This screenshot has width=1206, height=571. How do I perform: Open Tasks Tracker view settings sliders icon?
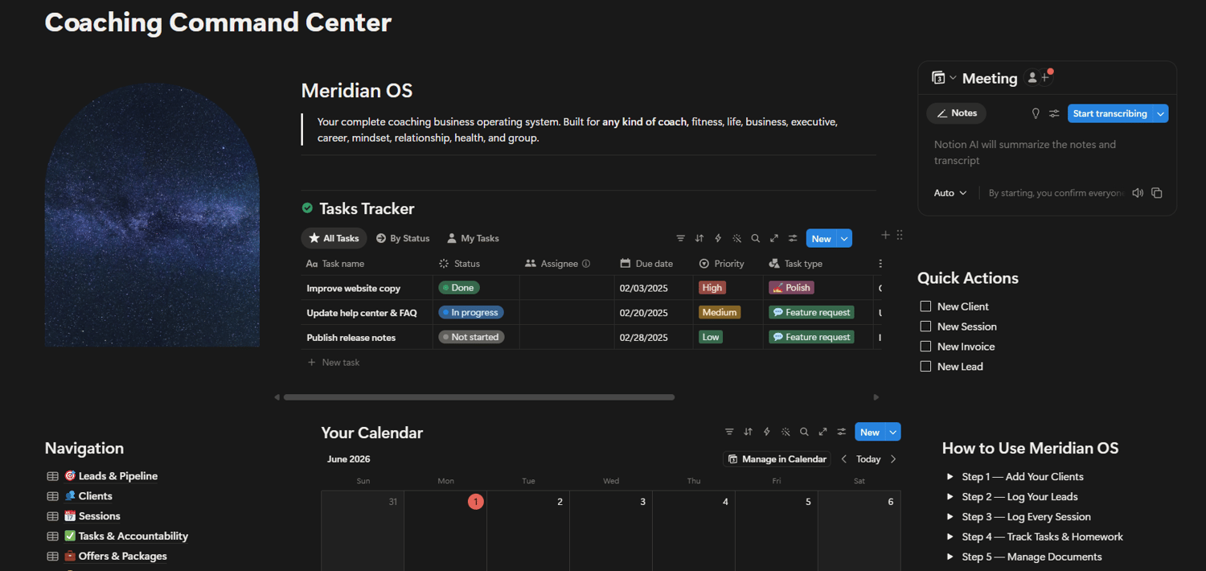(793, 238)
